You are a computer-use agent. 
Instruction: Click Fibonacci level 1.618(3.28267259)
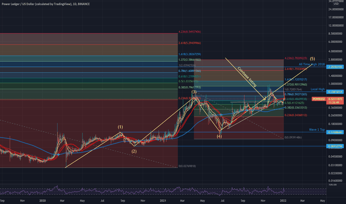[190, 54]
